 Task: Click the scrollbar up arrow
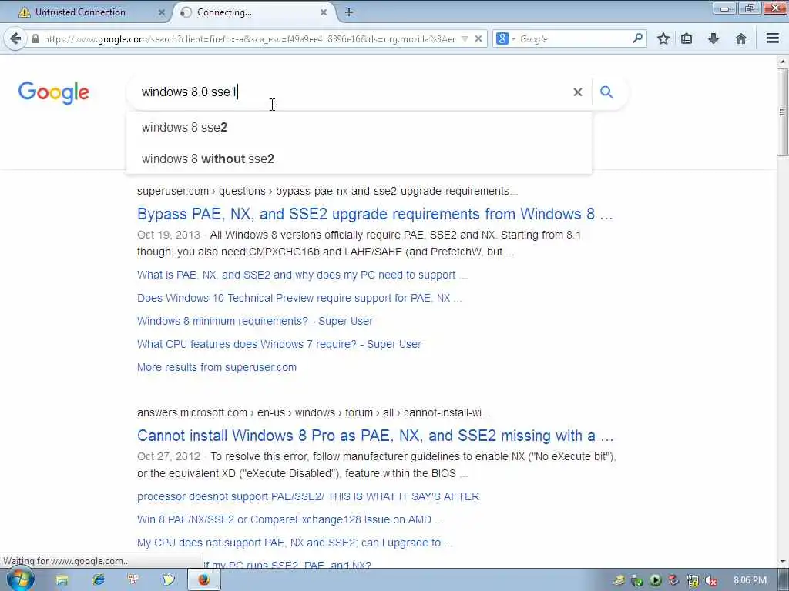[x=783, y=62]
